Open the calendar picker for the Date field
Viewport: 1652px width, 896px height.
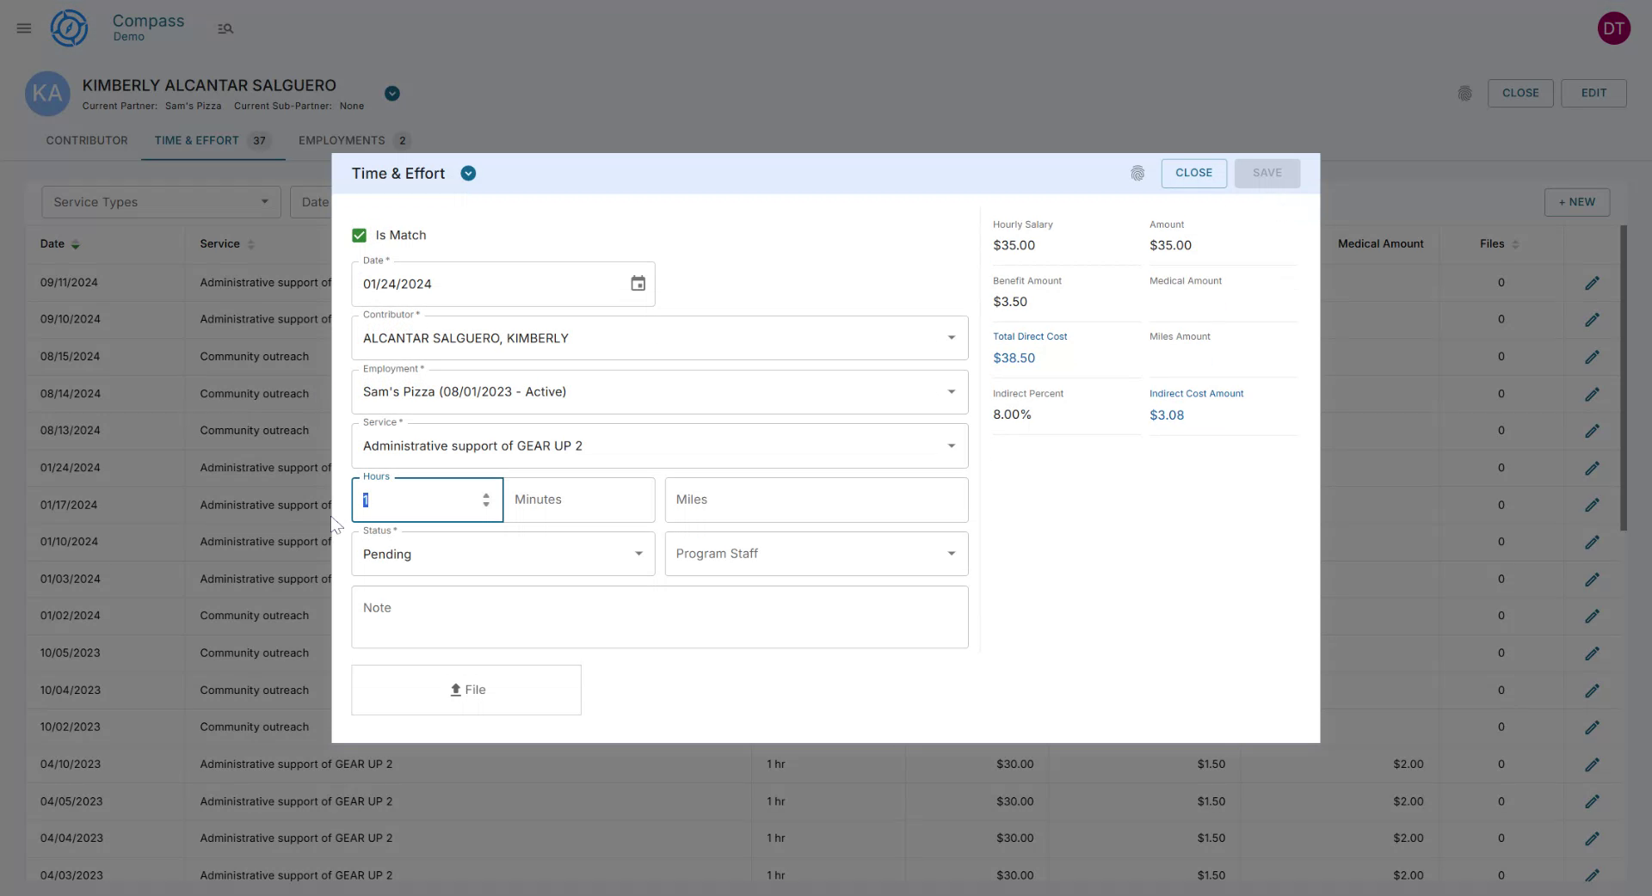point(638,284)
